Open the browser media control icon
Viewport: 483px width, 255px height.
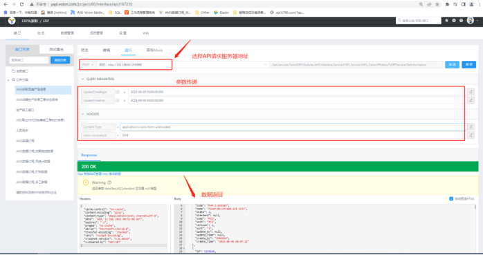455,4
